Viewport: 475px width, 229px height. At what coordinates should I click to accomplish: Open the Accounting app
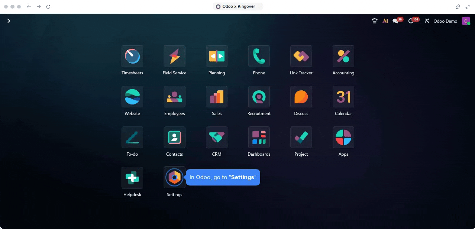[343, 56]
